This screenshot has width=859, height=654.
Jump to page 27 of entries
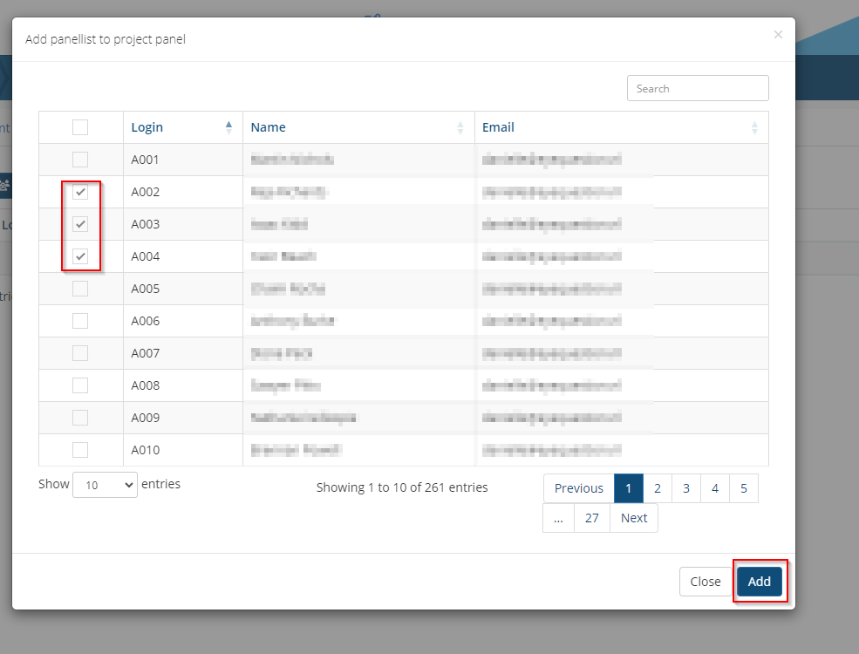[592, 518]
